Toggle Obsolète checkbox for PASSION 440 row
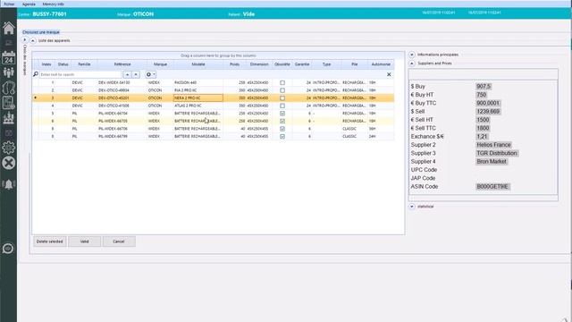 pyautogui.click(x=282, y=82)
